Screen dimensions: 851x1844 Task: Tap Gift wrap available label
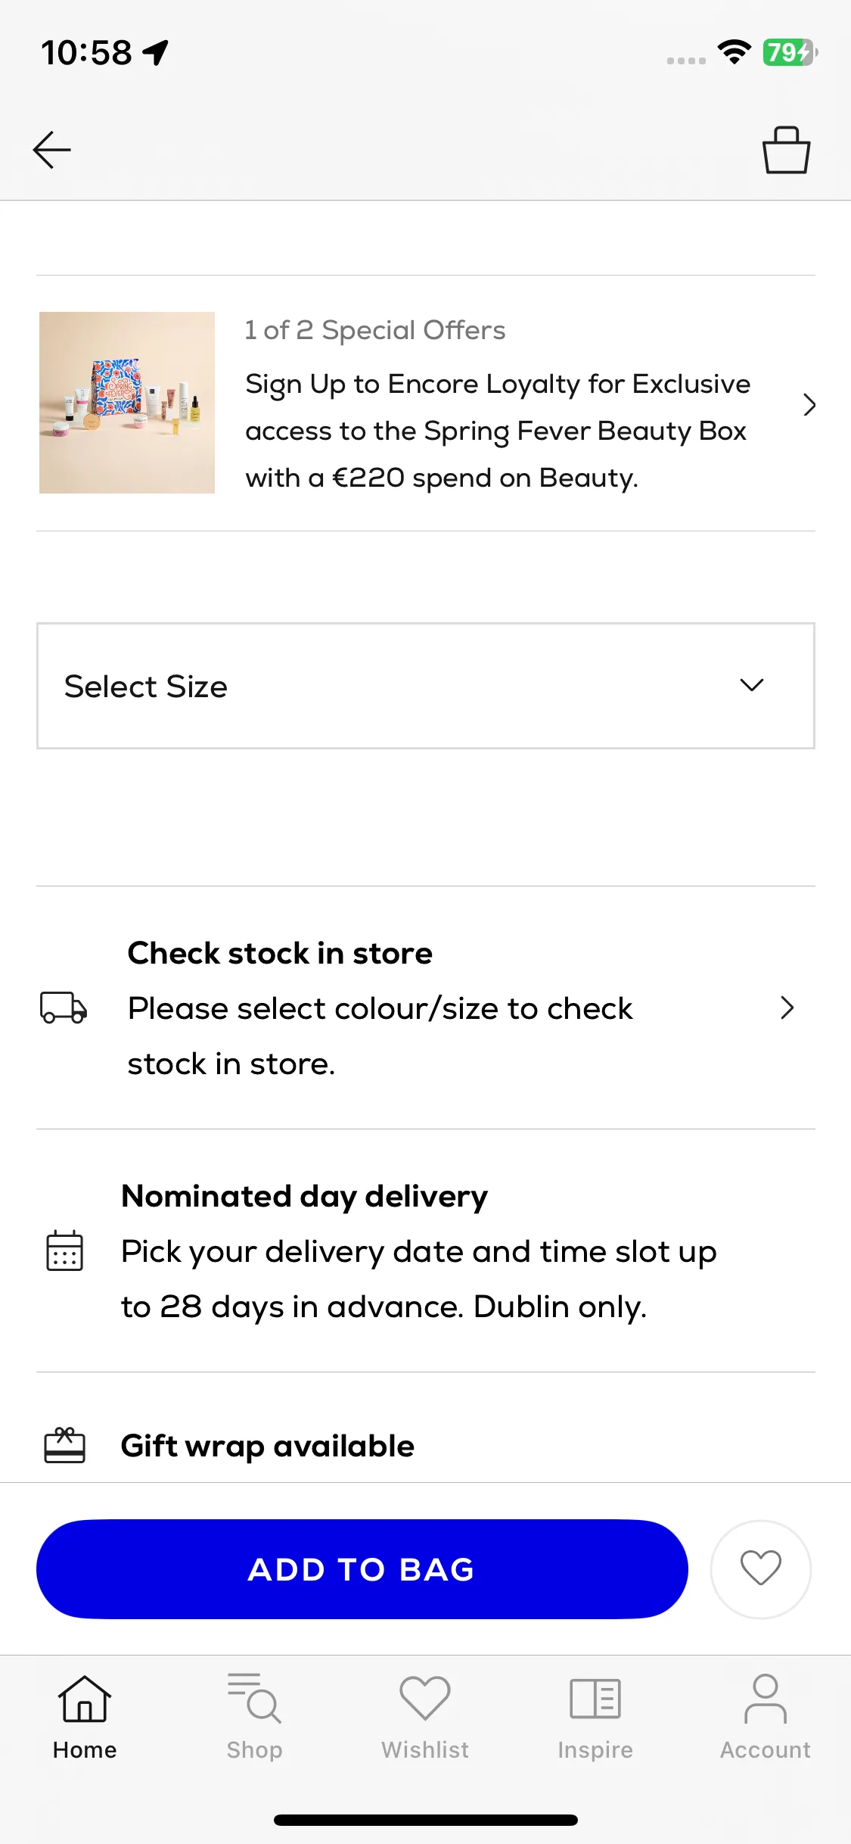click(x=268, y=1446)
